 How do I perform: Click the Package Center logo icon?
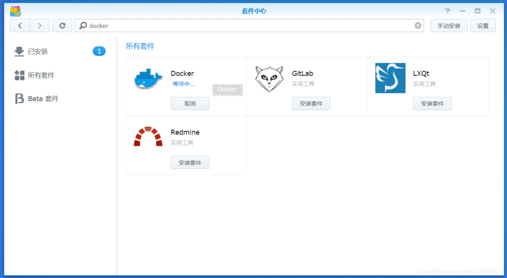pos(15,11)
